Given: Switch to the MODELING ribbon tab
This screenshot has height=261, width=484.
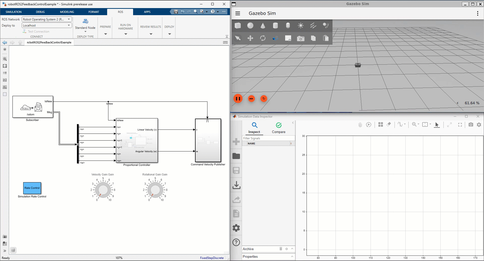Looking at the screenshot, I should coord(67,12).
